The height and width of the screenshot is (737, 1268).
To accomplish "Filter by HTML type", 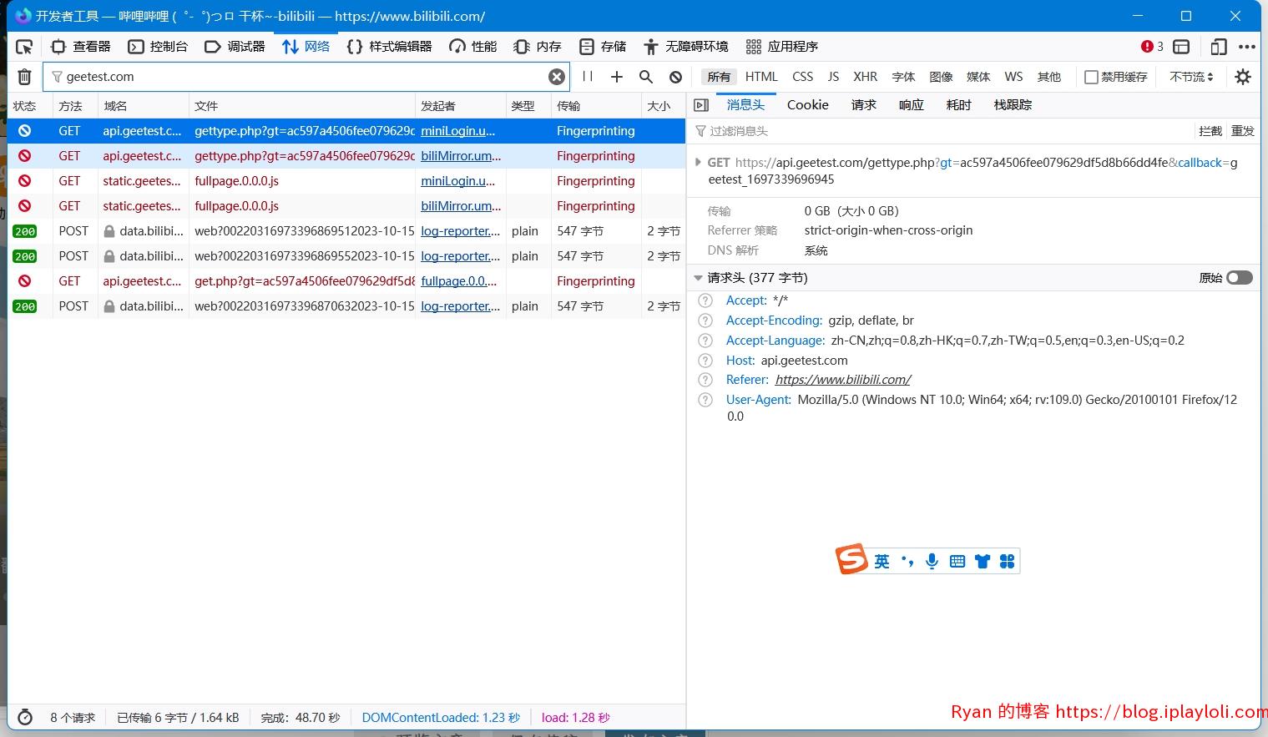I will pyautogui.click(x=761, y=77).
